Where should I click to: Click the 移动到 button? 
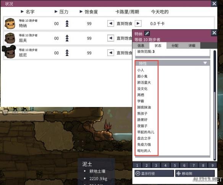click(195, 173)
